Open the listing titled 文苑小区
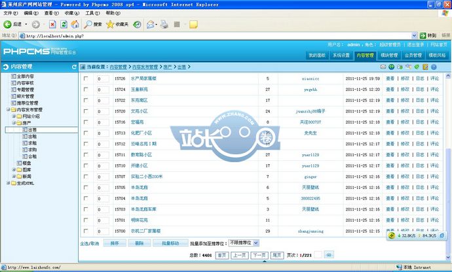 pos(140,111)
